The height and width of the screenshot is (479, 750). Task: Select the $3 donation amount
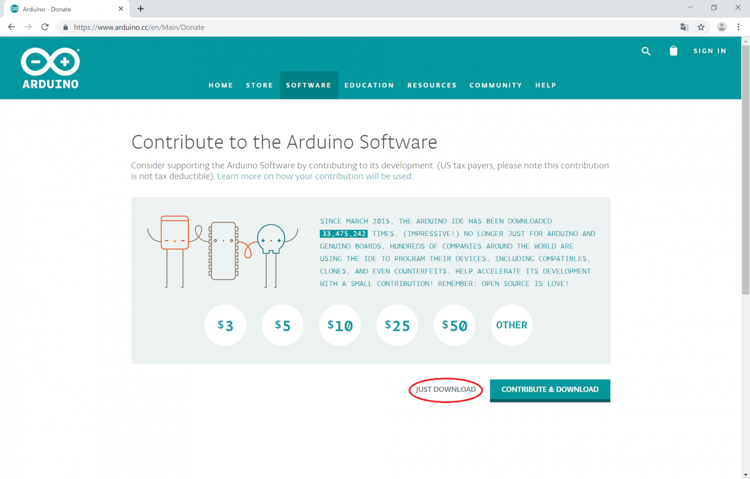(x=225, y=325)
